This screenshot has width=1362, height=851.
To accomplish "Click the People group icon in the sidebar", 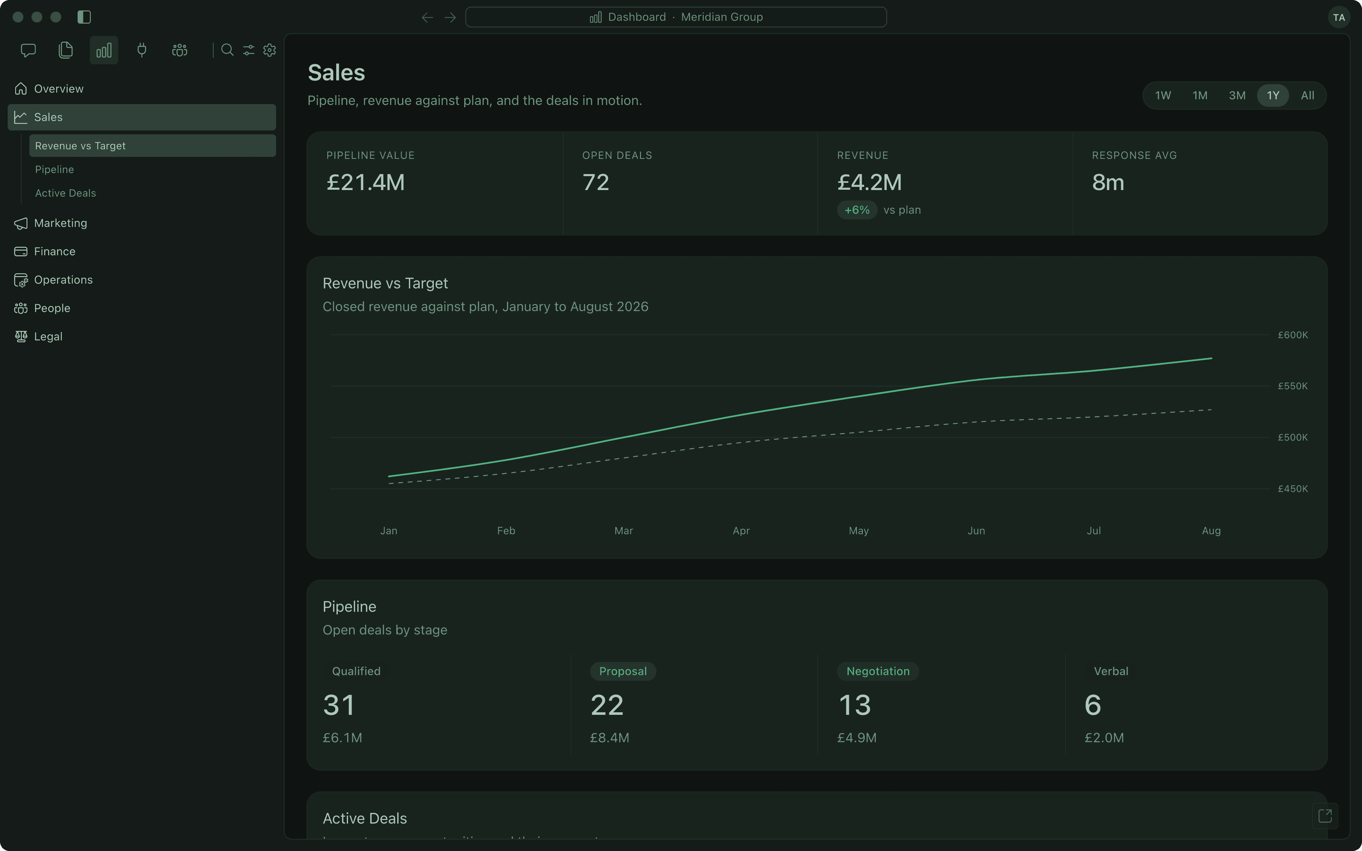I will tap(21, 308).
